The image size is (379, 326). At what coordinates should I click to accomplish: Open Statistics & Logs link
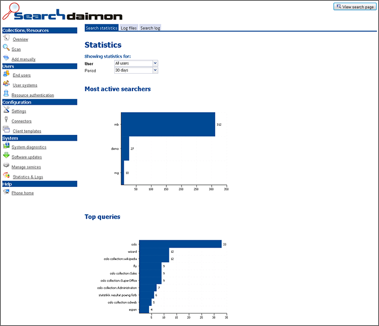(x=28, y=177)
